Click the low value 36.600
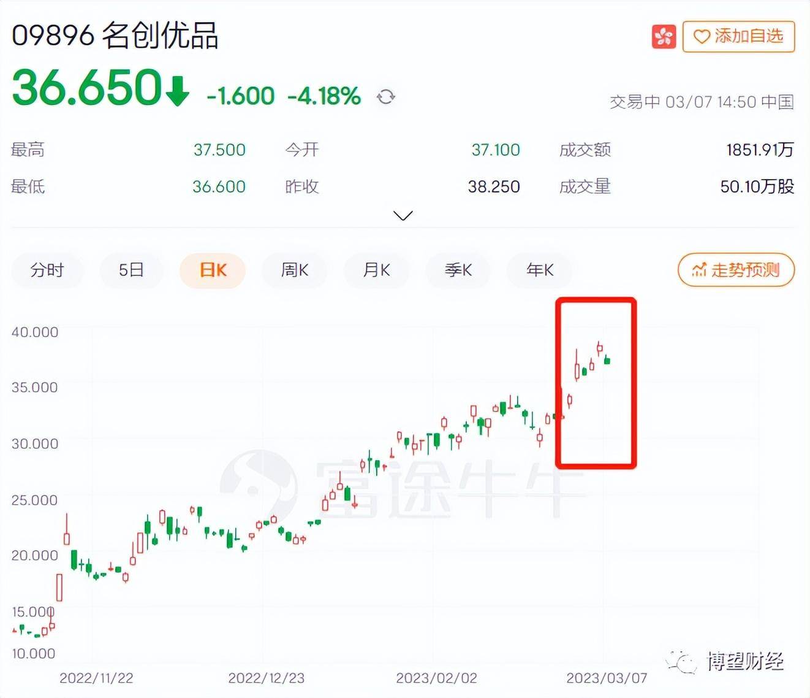 coord(219,186)
